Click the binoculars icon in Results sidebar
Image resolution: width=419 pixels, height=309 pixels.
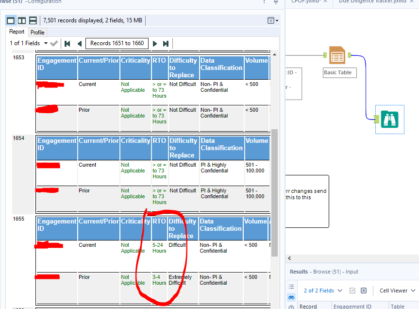coord(291,297)
